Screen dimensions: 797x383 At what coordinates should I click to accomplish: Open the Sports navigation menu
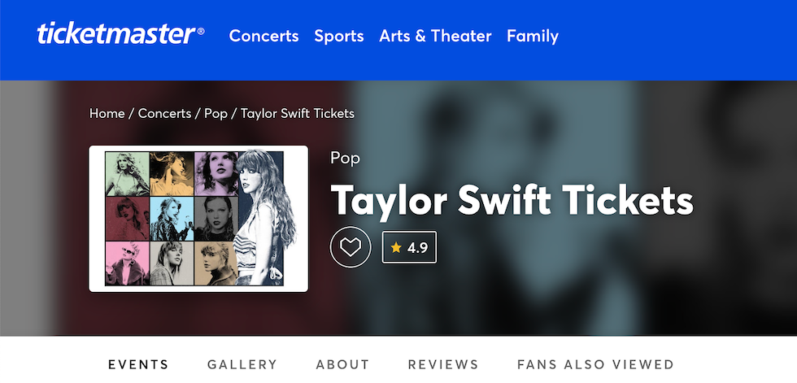(x=338, y=36)
